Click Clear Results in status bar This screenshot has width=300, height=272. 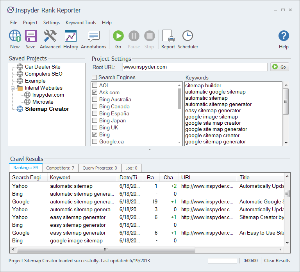point(277,261)
